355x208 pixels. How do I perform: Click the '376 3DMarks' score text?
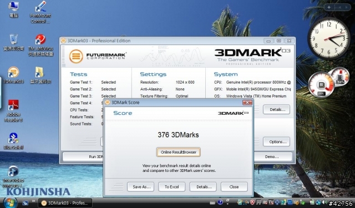pyautogui.click(x=178, y=135)
